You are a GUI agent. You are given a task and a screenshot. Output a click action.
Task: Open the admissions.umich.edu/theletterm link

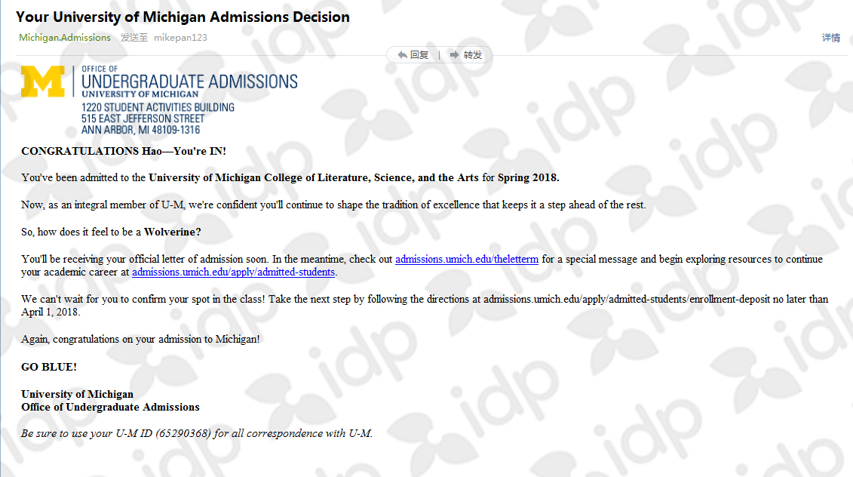click(x=467, y=260)
